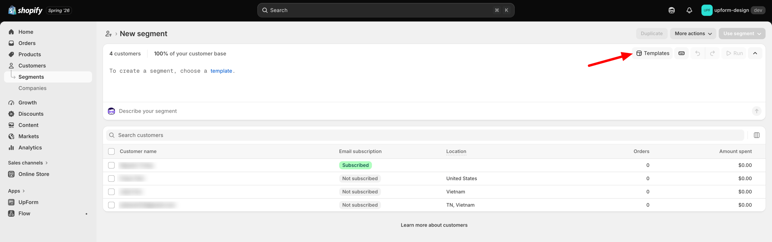
Task: Check the box for the Vietnam customer row
Action: click(x=111, y=192)
